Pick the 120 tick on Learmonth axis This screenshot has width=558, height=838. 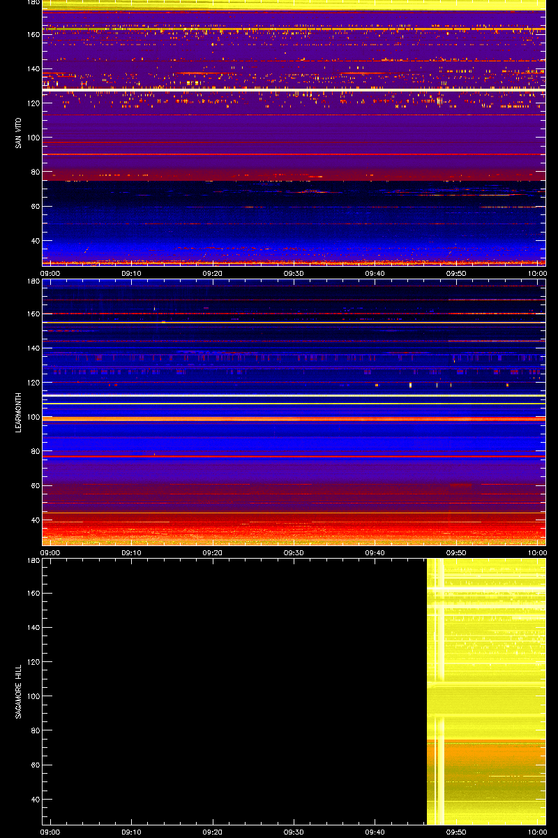pos(33,383)
